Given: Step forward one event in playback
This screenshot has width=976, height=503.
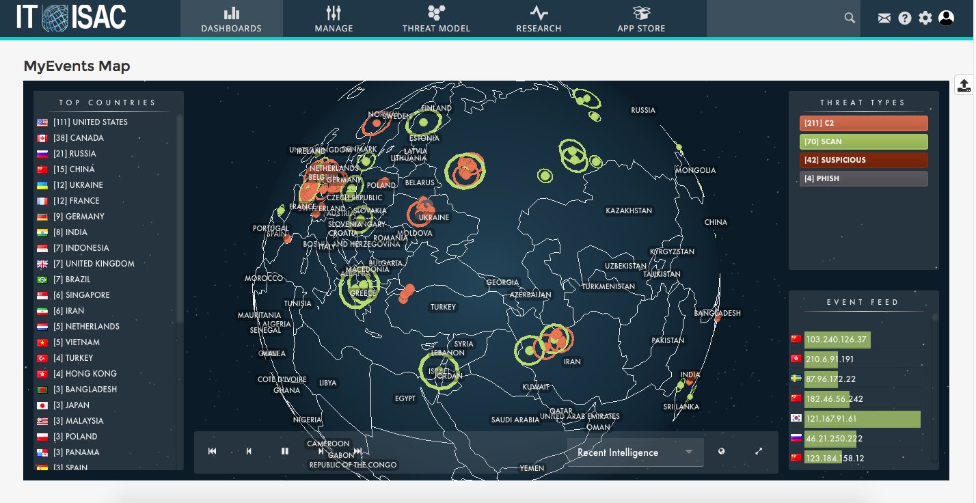Looking at the screenshot, I should pyautogui.click(x=321, y=451).
